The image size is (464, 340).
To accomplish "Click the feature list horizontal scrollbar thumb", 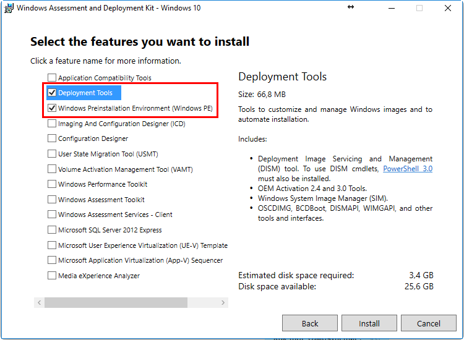I will click(x=116, y=303).
